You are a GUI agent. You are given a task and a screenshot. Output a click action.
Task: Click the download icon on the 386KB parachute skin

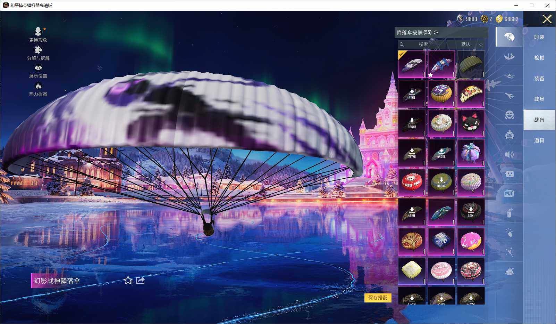[412, 121]
